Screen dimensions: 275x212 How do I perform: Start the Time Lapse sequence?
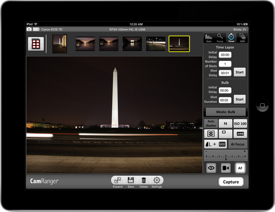[x=239, y=72]
